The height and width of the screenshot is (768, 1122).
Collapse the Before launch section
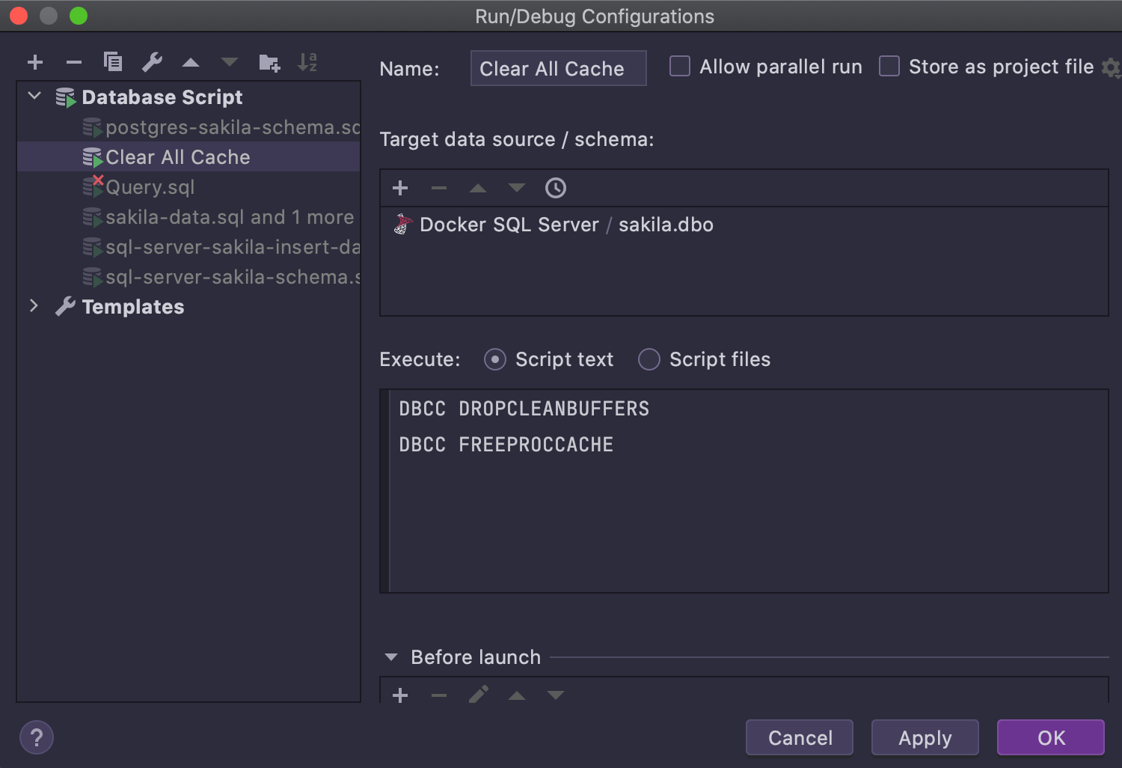pos(391,657)
